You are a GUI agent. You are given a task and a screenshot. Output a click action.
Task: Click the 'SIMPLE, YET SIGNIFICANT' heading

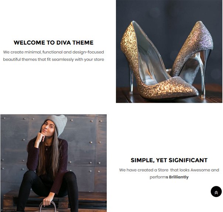tap(169, 160)
